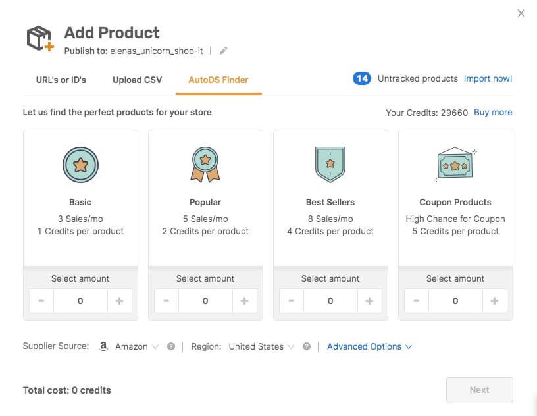
Task: Open the Region help tooltip
Action: 306,346
